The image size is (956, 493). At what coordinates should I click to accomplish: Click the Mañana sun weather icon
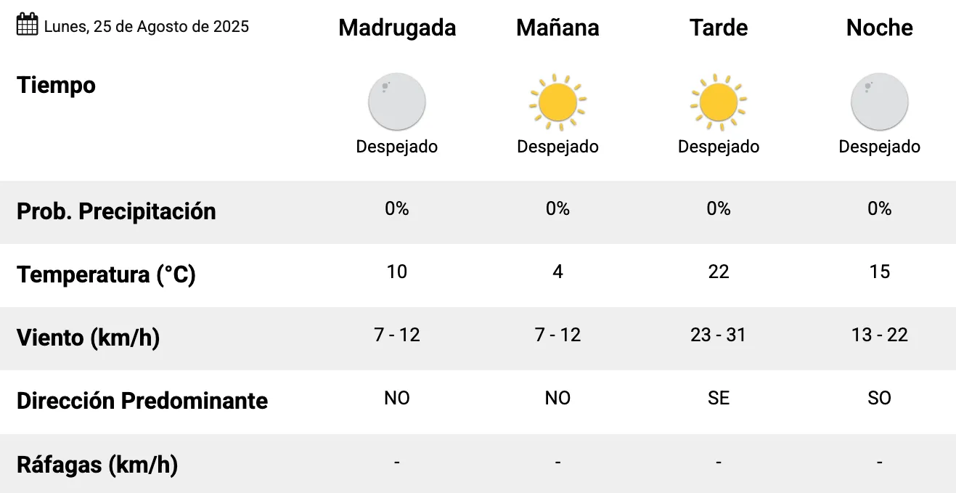[x=557, y=102]
